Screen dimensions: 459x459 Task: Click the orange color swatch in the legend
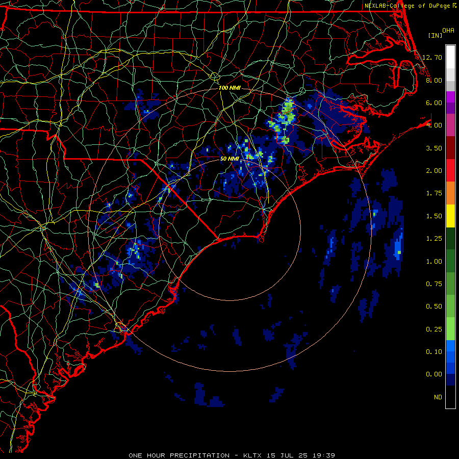tap(450, 193)
